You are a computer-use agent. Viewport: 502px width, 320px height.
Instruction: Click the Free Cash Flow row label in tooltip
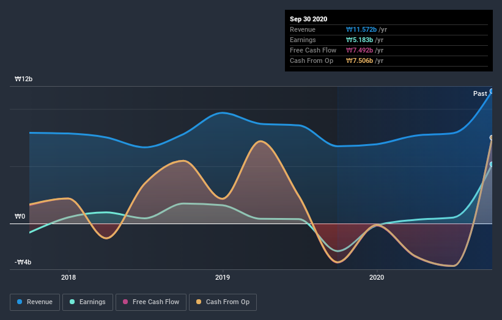313,51
